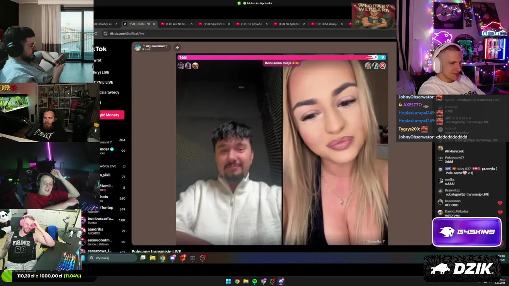Close the (131) Najlepsze tab

point(229,24)
